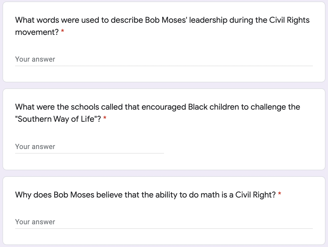Select the answer box for the math Civil Right question

point(164,222)
